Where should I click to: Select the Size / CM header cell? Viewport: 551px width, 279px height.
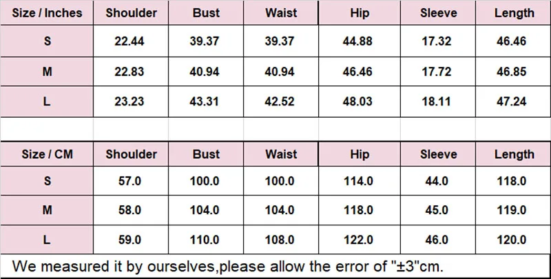tap(47, 154)
